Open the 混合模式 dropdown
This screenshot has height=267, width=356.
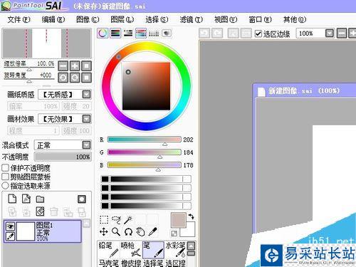[x=86, y=145]
